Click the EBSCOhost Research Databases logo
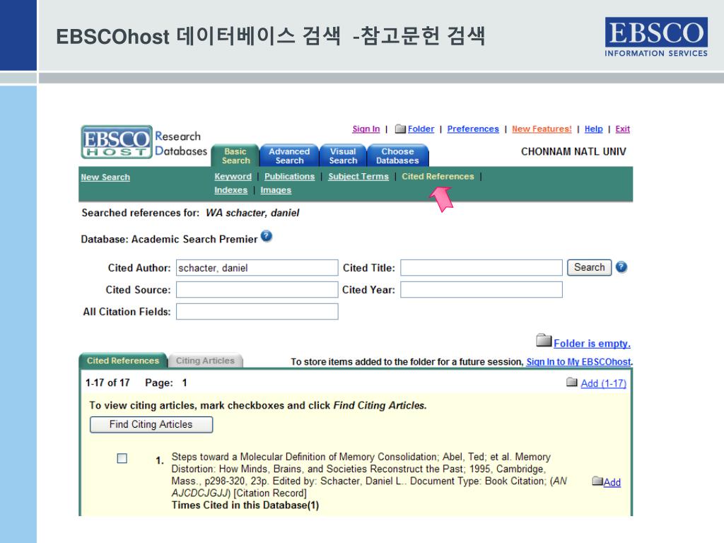The height and width of the screenshot is (543, 724). pyautogui.click(x=144, y=142)
